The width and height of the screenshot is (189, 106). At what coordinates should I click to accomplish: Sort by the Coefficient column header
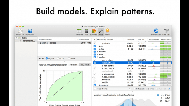tap(130, 39)
